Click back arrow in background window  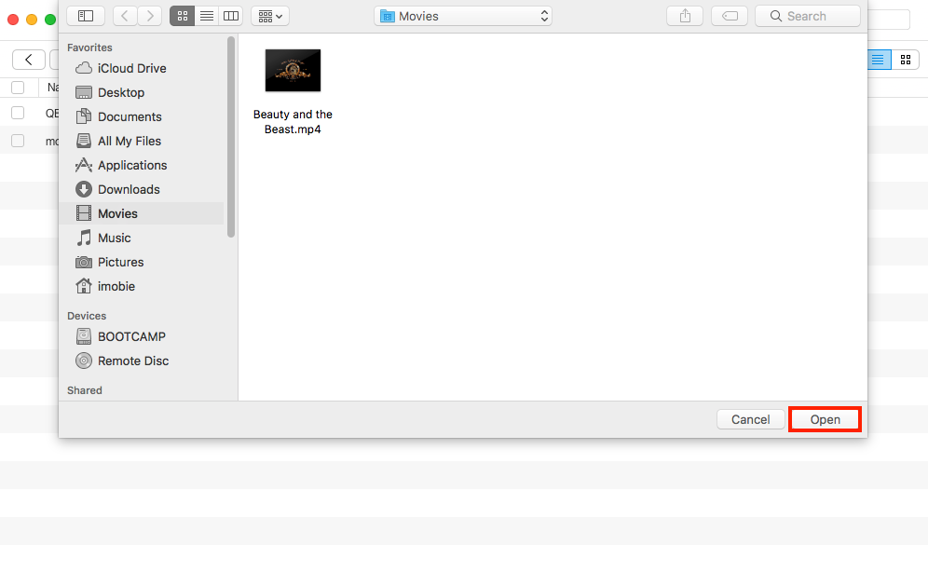pos(28,59)
